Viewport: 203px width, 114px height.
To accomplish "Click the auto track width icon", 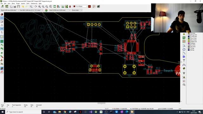I will (x=46, y=10).
